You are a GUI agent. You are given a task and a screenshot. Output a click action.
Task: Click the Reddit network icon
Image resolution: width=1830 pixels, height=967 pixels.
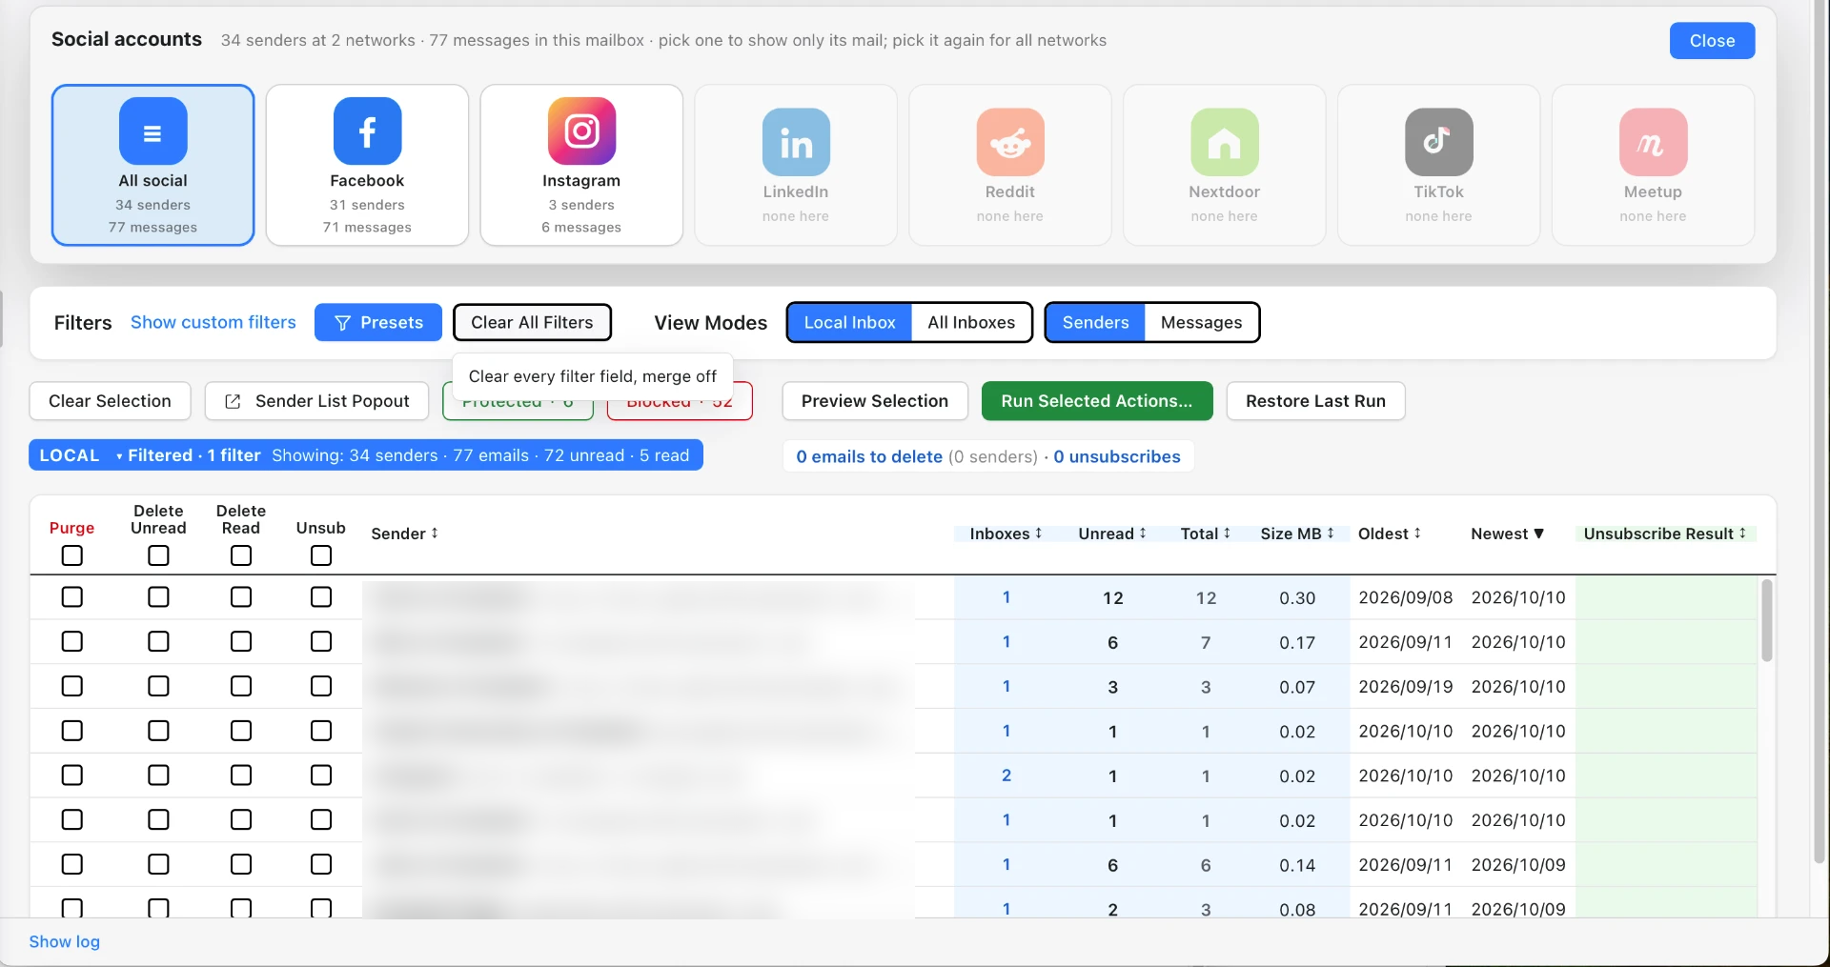[x=1010, y=142]
